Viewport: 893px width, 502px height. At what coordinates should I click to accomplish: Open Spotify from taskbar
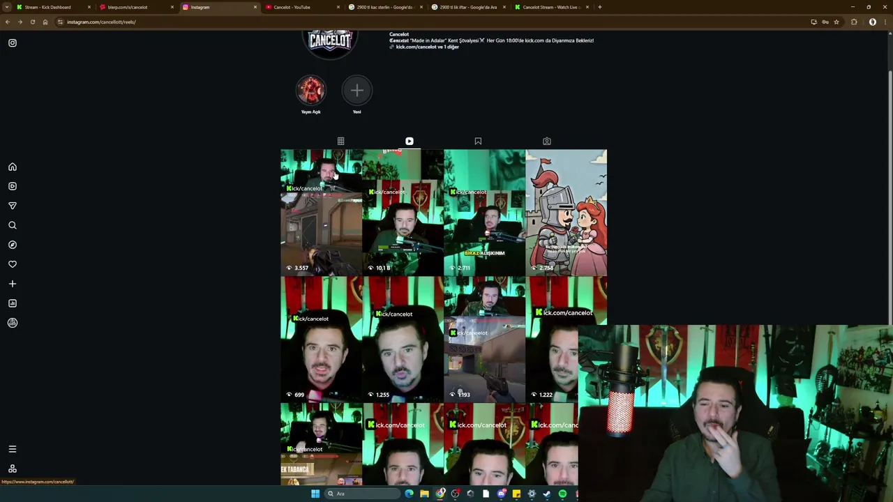click(562, 494)
